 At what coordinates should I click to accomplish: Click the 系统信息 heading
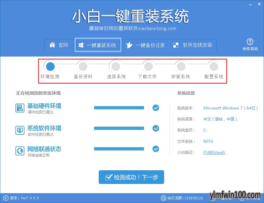pyautogui.click(x=186, y=93)
